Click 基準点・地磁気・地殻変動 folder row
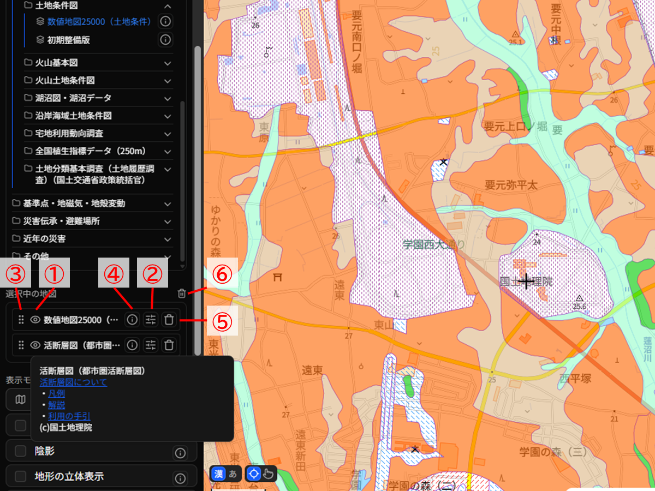The width and height of the screenshot is (655, 491). point(93,203)
